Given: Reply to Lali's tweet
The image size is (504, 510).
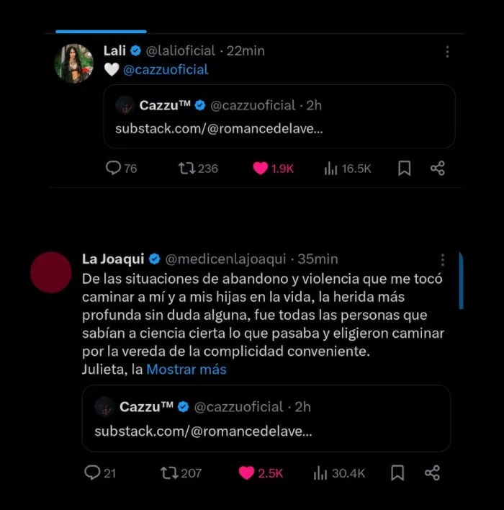Looking at the screenshot, I should pyautogui.click(x=113, y=169).
